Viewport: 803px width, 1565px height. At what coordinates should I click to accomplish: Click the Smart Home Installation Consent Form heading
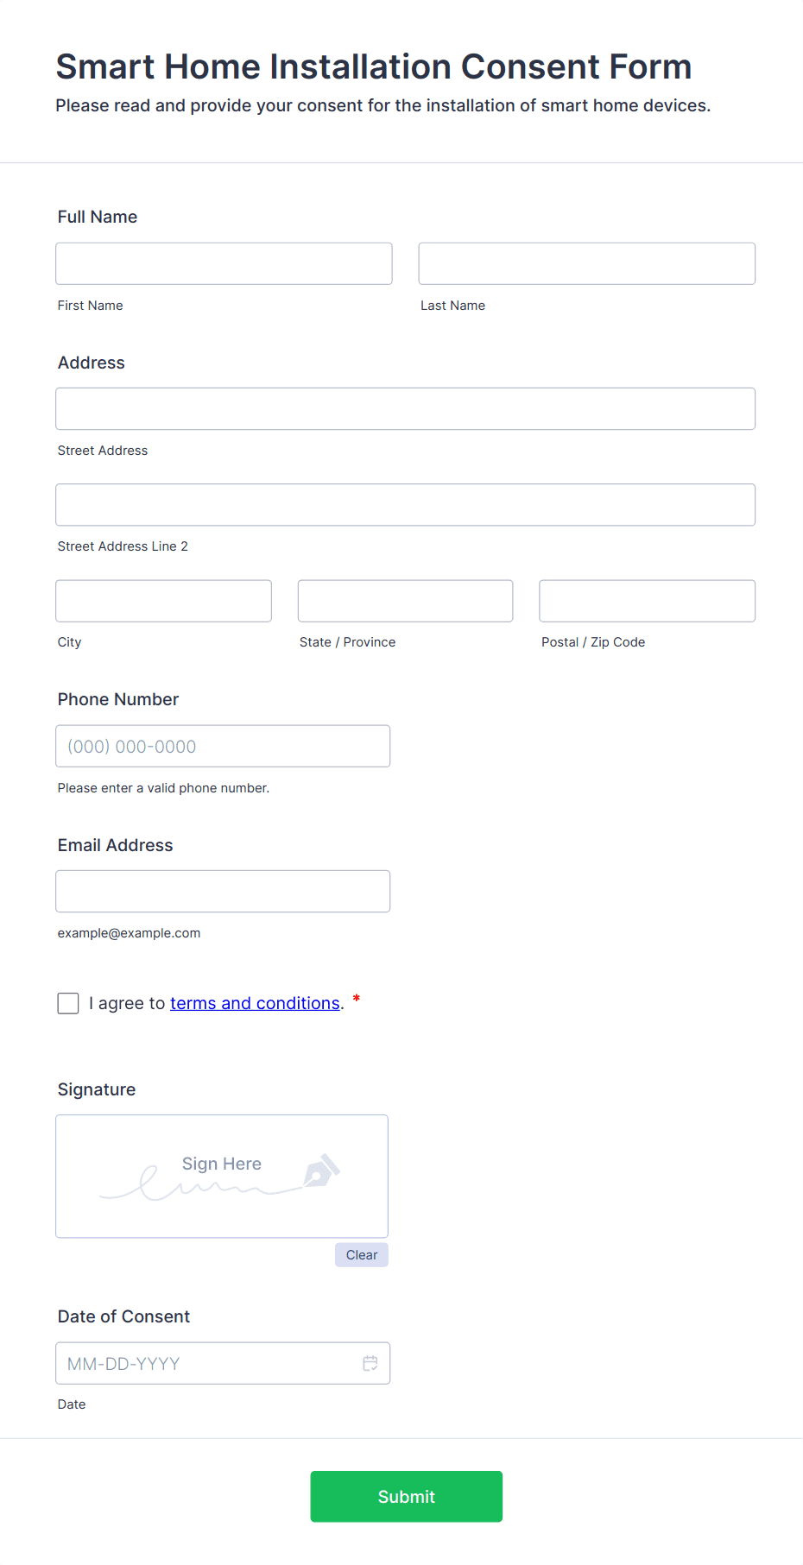(x=374, y=66)
